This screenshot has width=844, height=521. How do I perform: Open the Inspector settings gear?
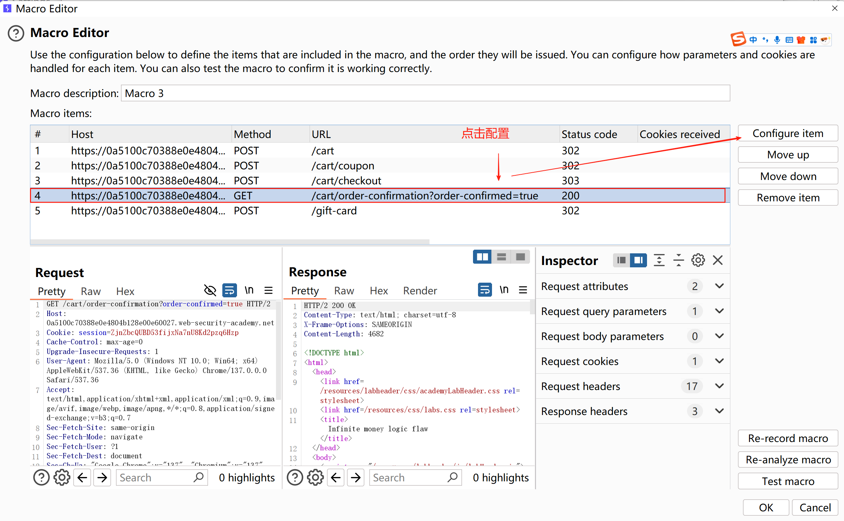pos(698,261)
